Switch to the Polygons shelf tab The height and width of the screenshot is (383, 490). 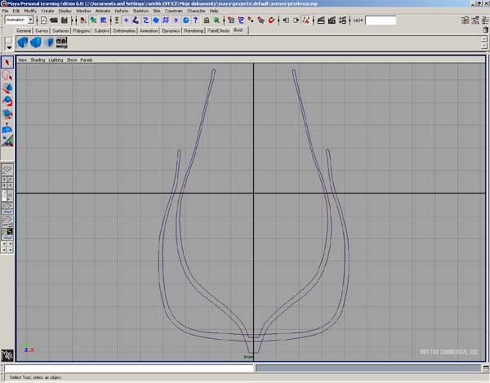[x=82, y=30]
